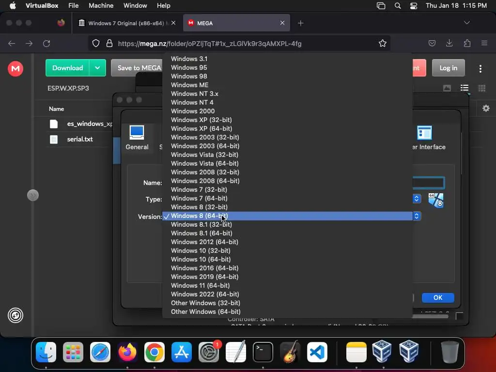
Task: Reload the current page
Action: click(46, 43)
